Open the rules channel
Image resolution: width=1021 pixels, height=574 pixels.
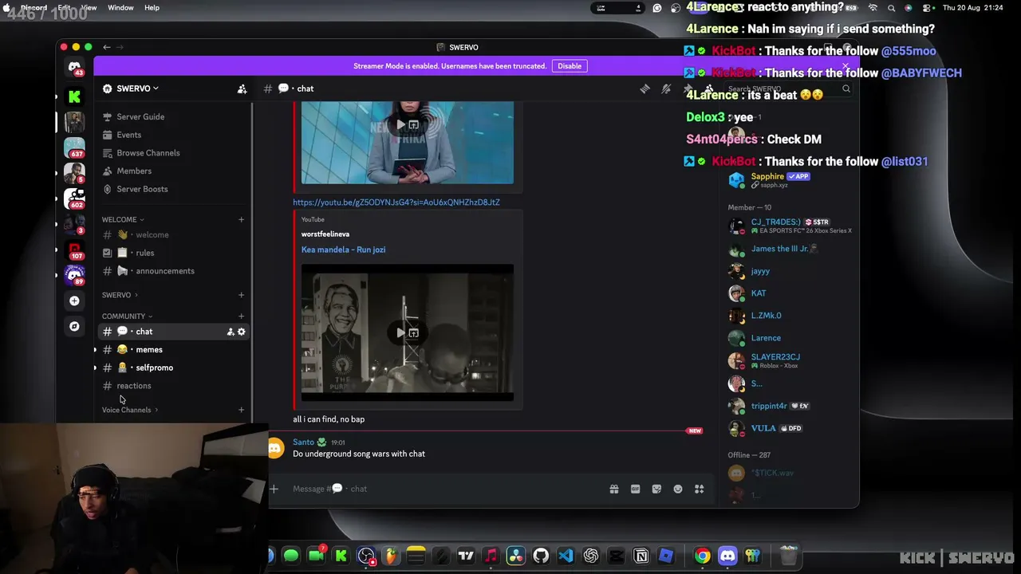coord(173,253)
